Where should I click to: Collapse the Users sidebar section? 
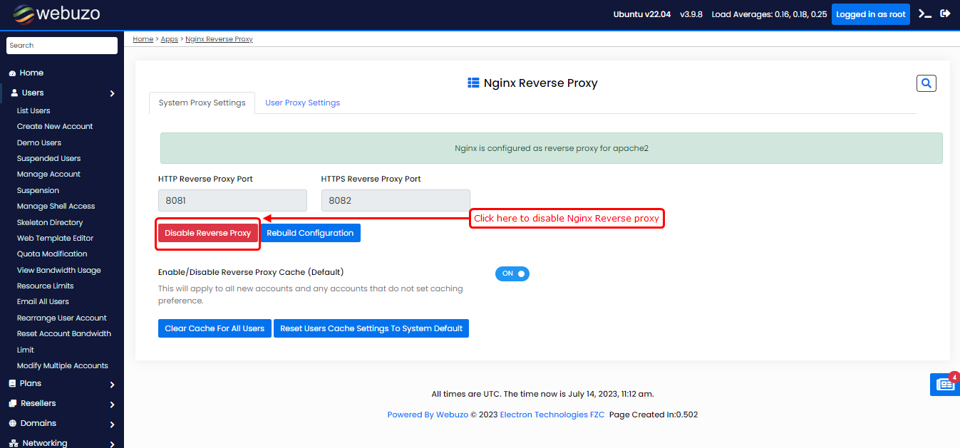pyautogui.click(x=113, y=93)
